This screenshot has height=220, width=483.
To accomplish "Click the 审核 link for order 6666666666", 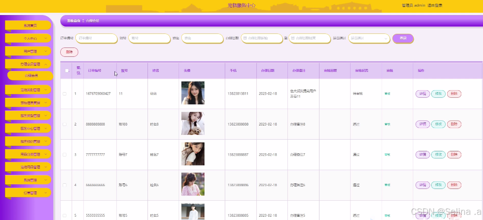I will pos(387,185).
